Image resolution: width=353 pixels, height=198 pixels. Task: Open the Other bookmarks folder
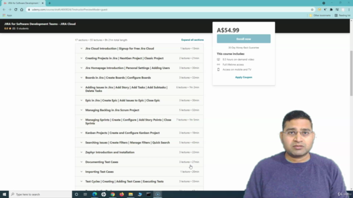click(320, 15)
